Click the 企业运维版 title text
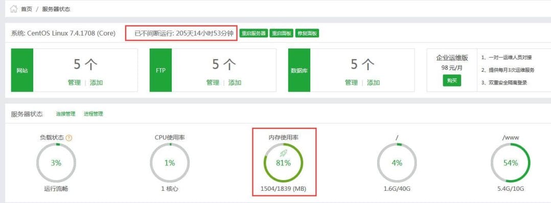The height and width of the screenshot is (203, 551). (x=452, y=58)
